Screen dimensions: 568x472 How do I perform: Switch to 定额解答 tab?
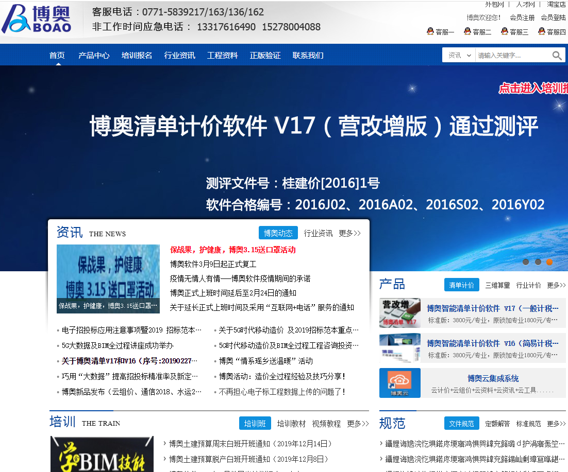pyautogui.click(x=497, y=424)
